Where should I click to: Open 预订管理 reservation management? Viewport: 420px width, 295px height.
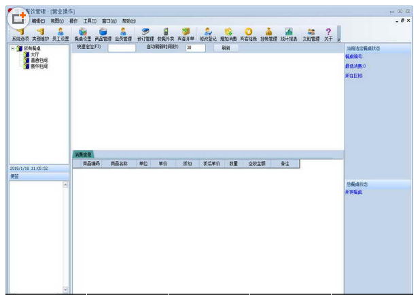coord(145,35)
